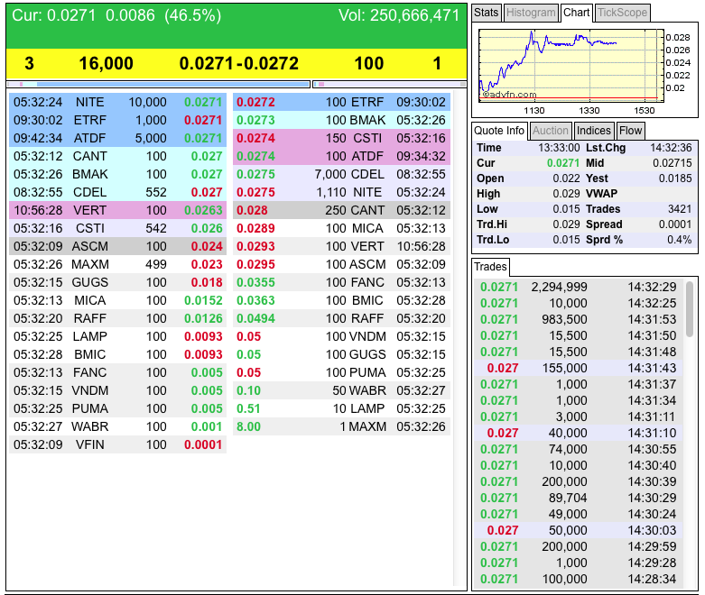The image size is (705, 595).
Task: Select the MICA ask row at 0.0289
Action: coord(341,228)
